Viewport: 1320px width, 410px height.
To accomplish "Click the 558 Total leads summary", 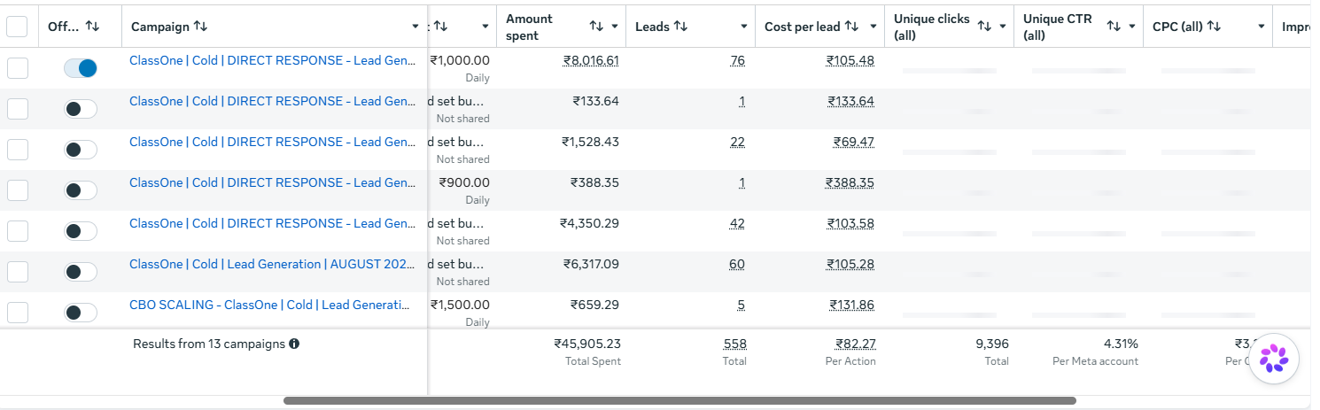I will pos(735,344).
